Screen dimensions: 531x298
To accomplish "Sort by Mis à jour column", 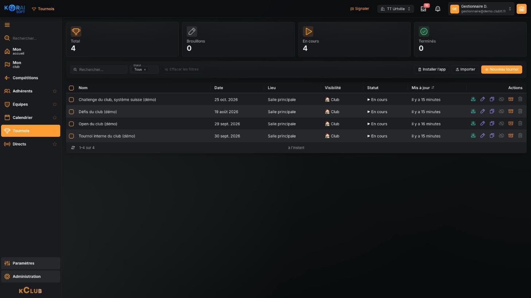I will pos(423,88).
